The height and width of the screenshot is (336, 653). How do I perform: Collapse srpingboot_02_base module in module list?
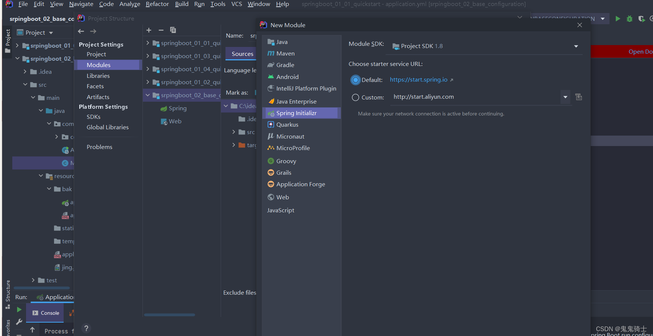click(x=148, y=95)
